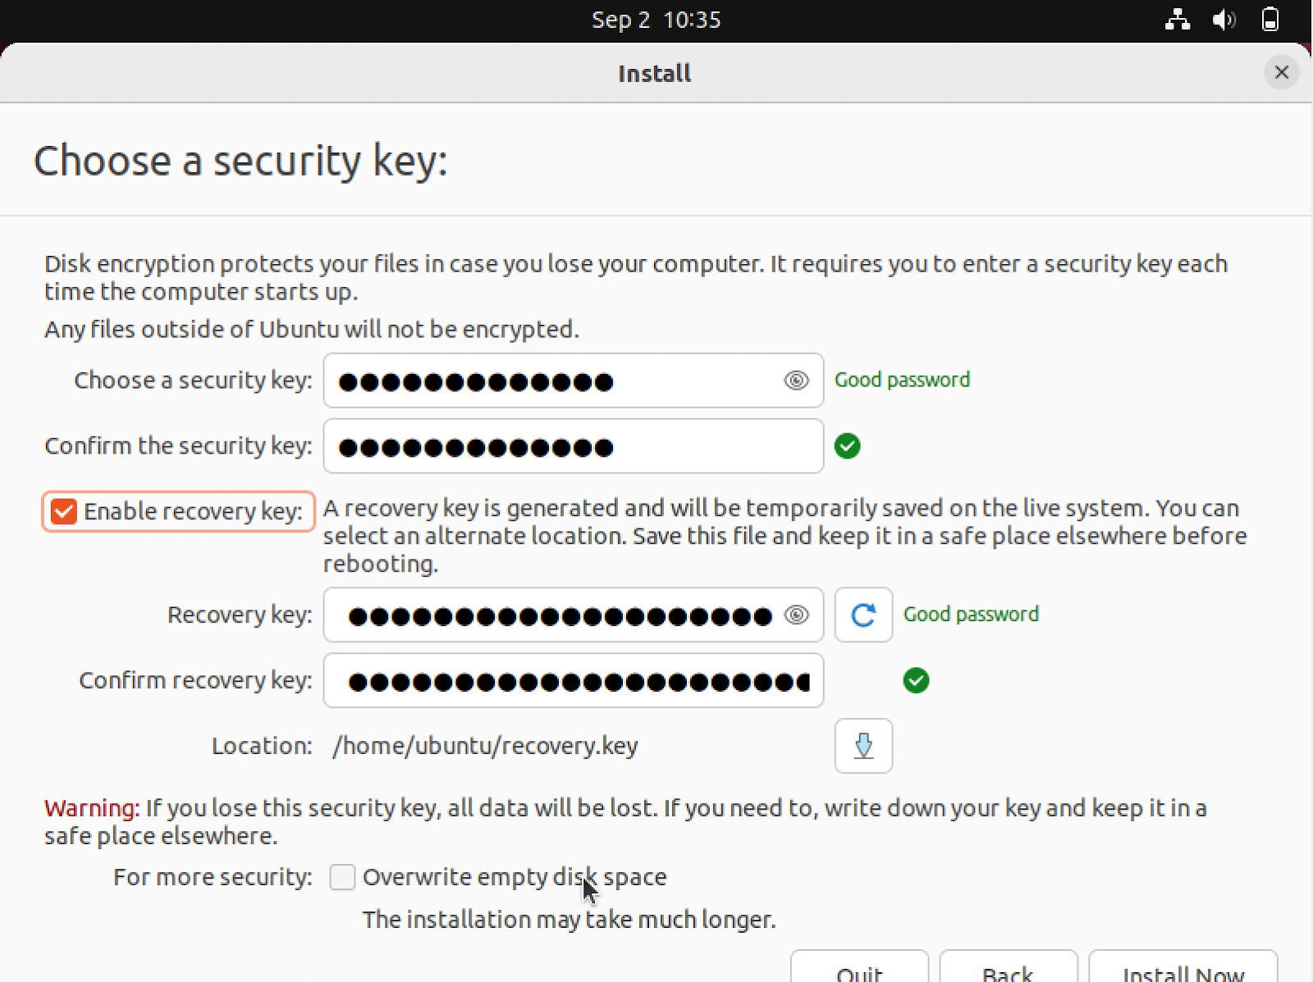The height and width of the screenshot is (982, 1313).
Task: Reveal the recovery key characters
Action: tap(795, 615)
